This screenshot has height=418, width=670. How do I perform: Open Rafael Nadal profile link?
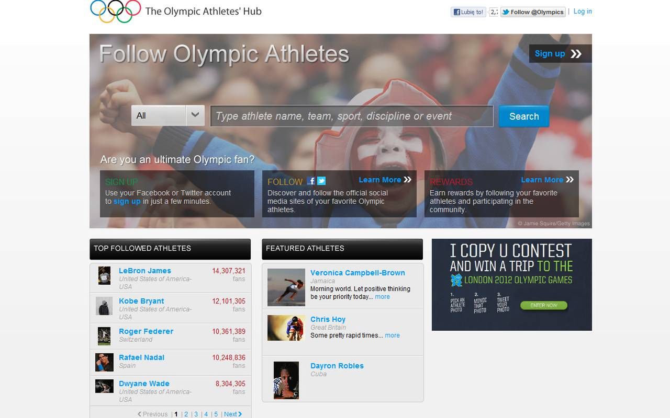[x=141, y=357]
